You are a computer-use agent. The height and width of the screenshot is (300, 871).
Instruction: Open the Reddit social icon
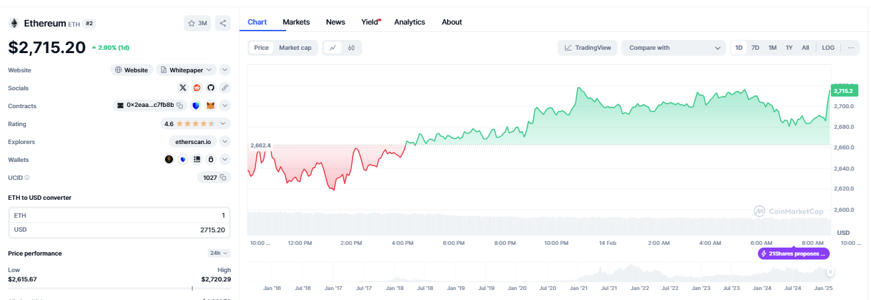coord(197,88)
